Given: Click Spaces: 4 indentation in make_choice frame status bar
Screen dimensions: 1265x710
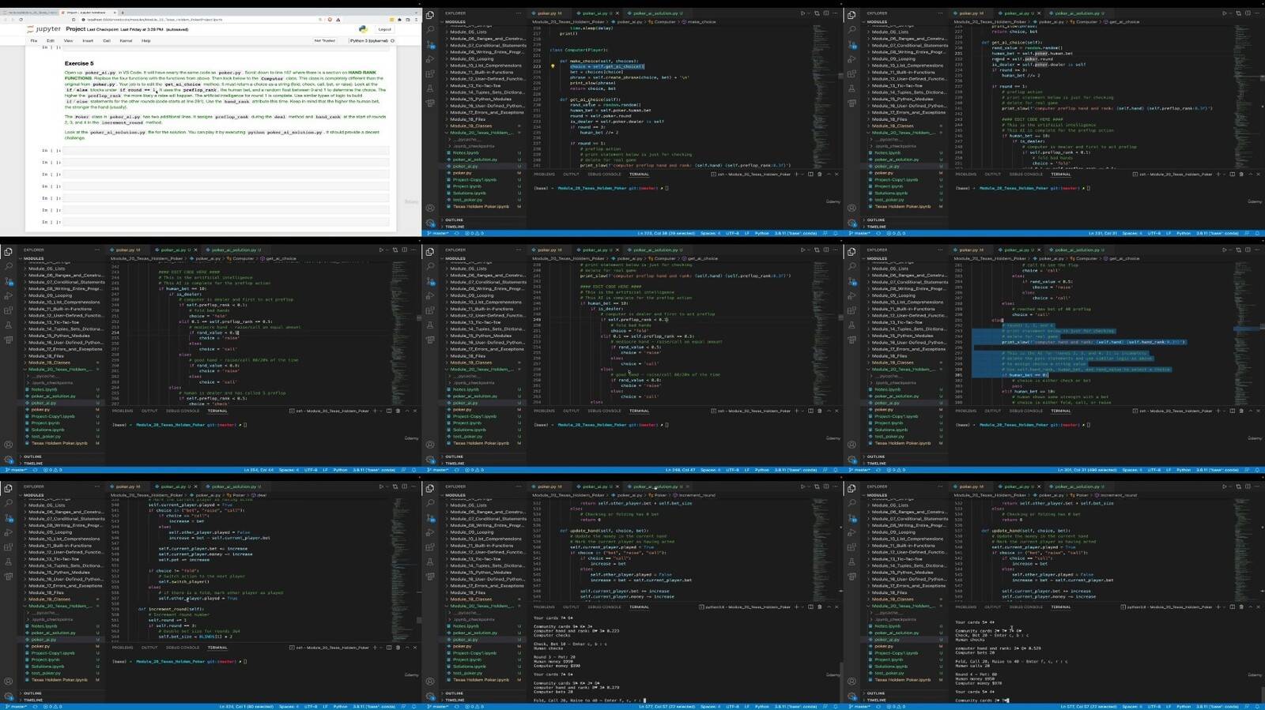Looking at the screenshot, I should click(711, 233).
